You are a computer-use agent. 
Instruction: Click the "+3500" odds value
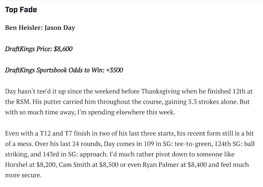click(115, 70)
